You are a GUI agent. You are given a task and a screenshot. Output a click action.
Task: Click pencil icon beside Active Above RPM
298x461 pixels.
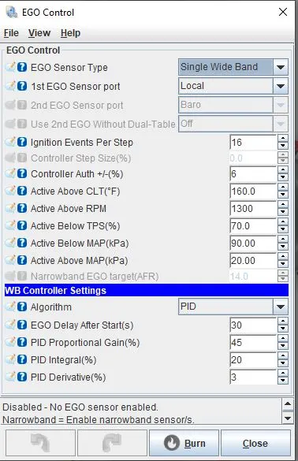point(10,208)
